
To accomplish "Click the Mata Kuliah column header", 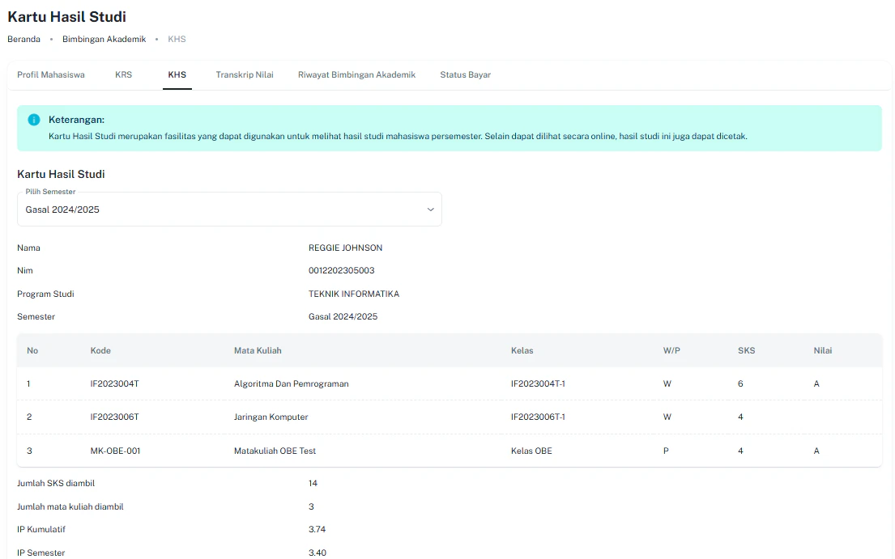I will click(258, 350).
